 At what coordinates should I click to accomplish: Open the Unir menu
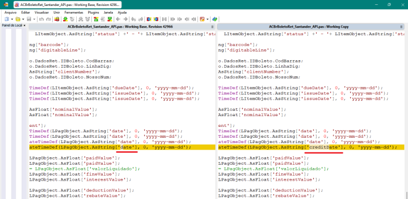[x=57, y=12]
